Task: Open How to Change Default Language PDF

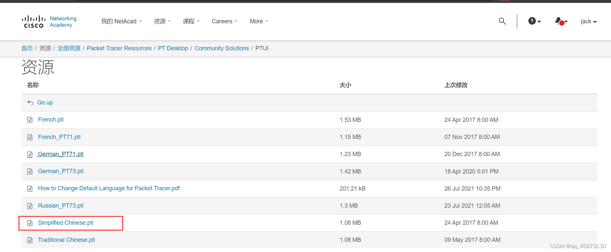Action: [x=109, y=188]
